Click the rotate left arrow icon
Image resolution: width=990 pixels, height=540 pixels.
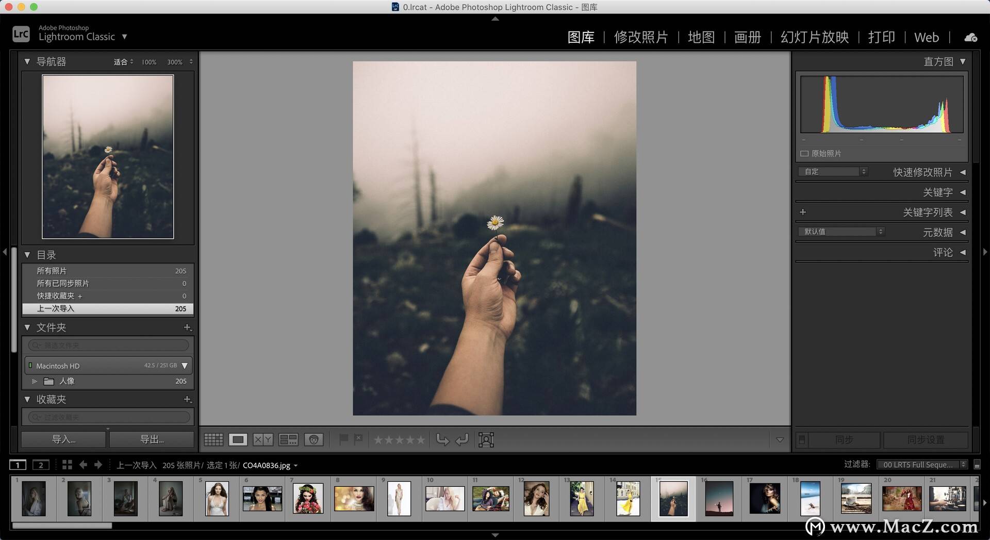[442, 439]
